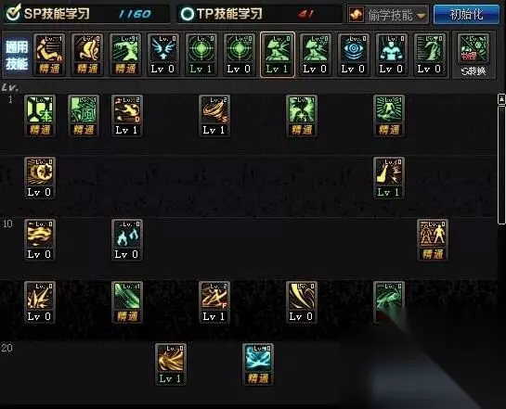Click the crossed slash skill marked F

click(214, 302)
